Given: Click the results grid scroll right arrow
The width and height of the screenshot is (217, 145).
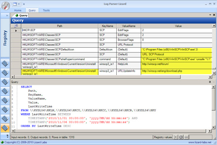Looking at the screenshot, I should (210, 77).
